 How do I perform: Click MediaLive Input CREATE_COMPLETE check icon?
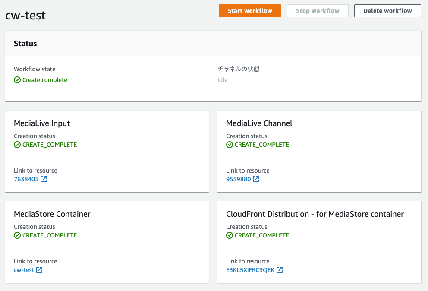tap(17, 145)
